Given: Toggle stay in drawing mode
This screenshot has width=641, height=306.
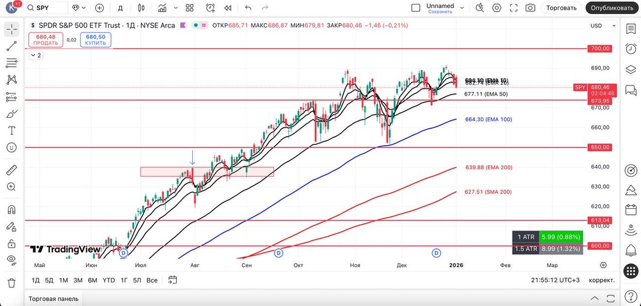Looking at the screenshot, I should click(x=12, y=227).
